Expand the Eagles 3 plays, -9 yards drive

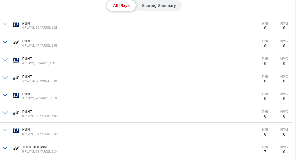point(5,77)
